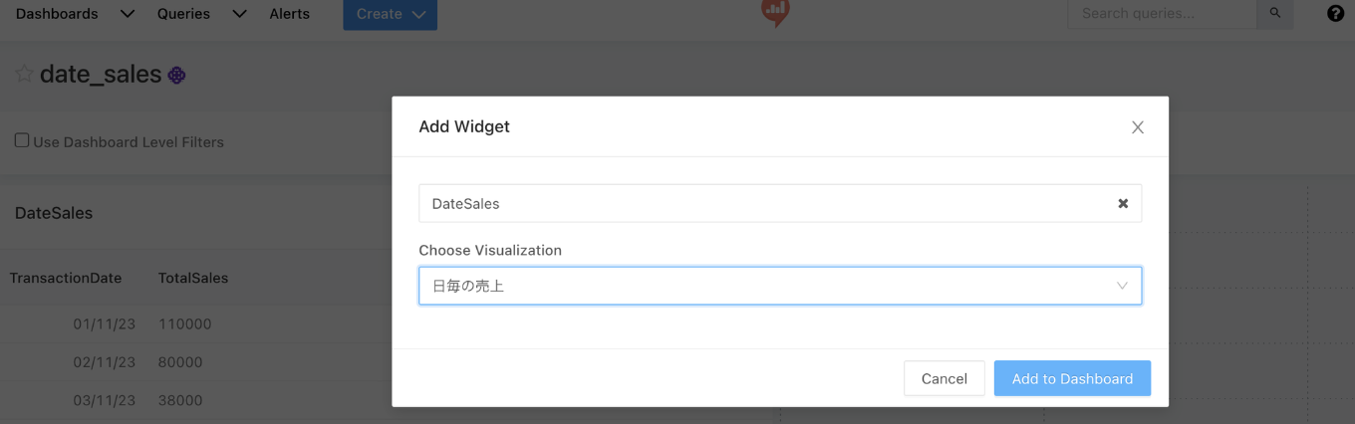The image size is (1355, 424).
Task: Open the Create dropdown button
Action: tap(390, 14)
